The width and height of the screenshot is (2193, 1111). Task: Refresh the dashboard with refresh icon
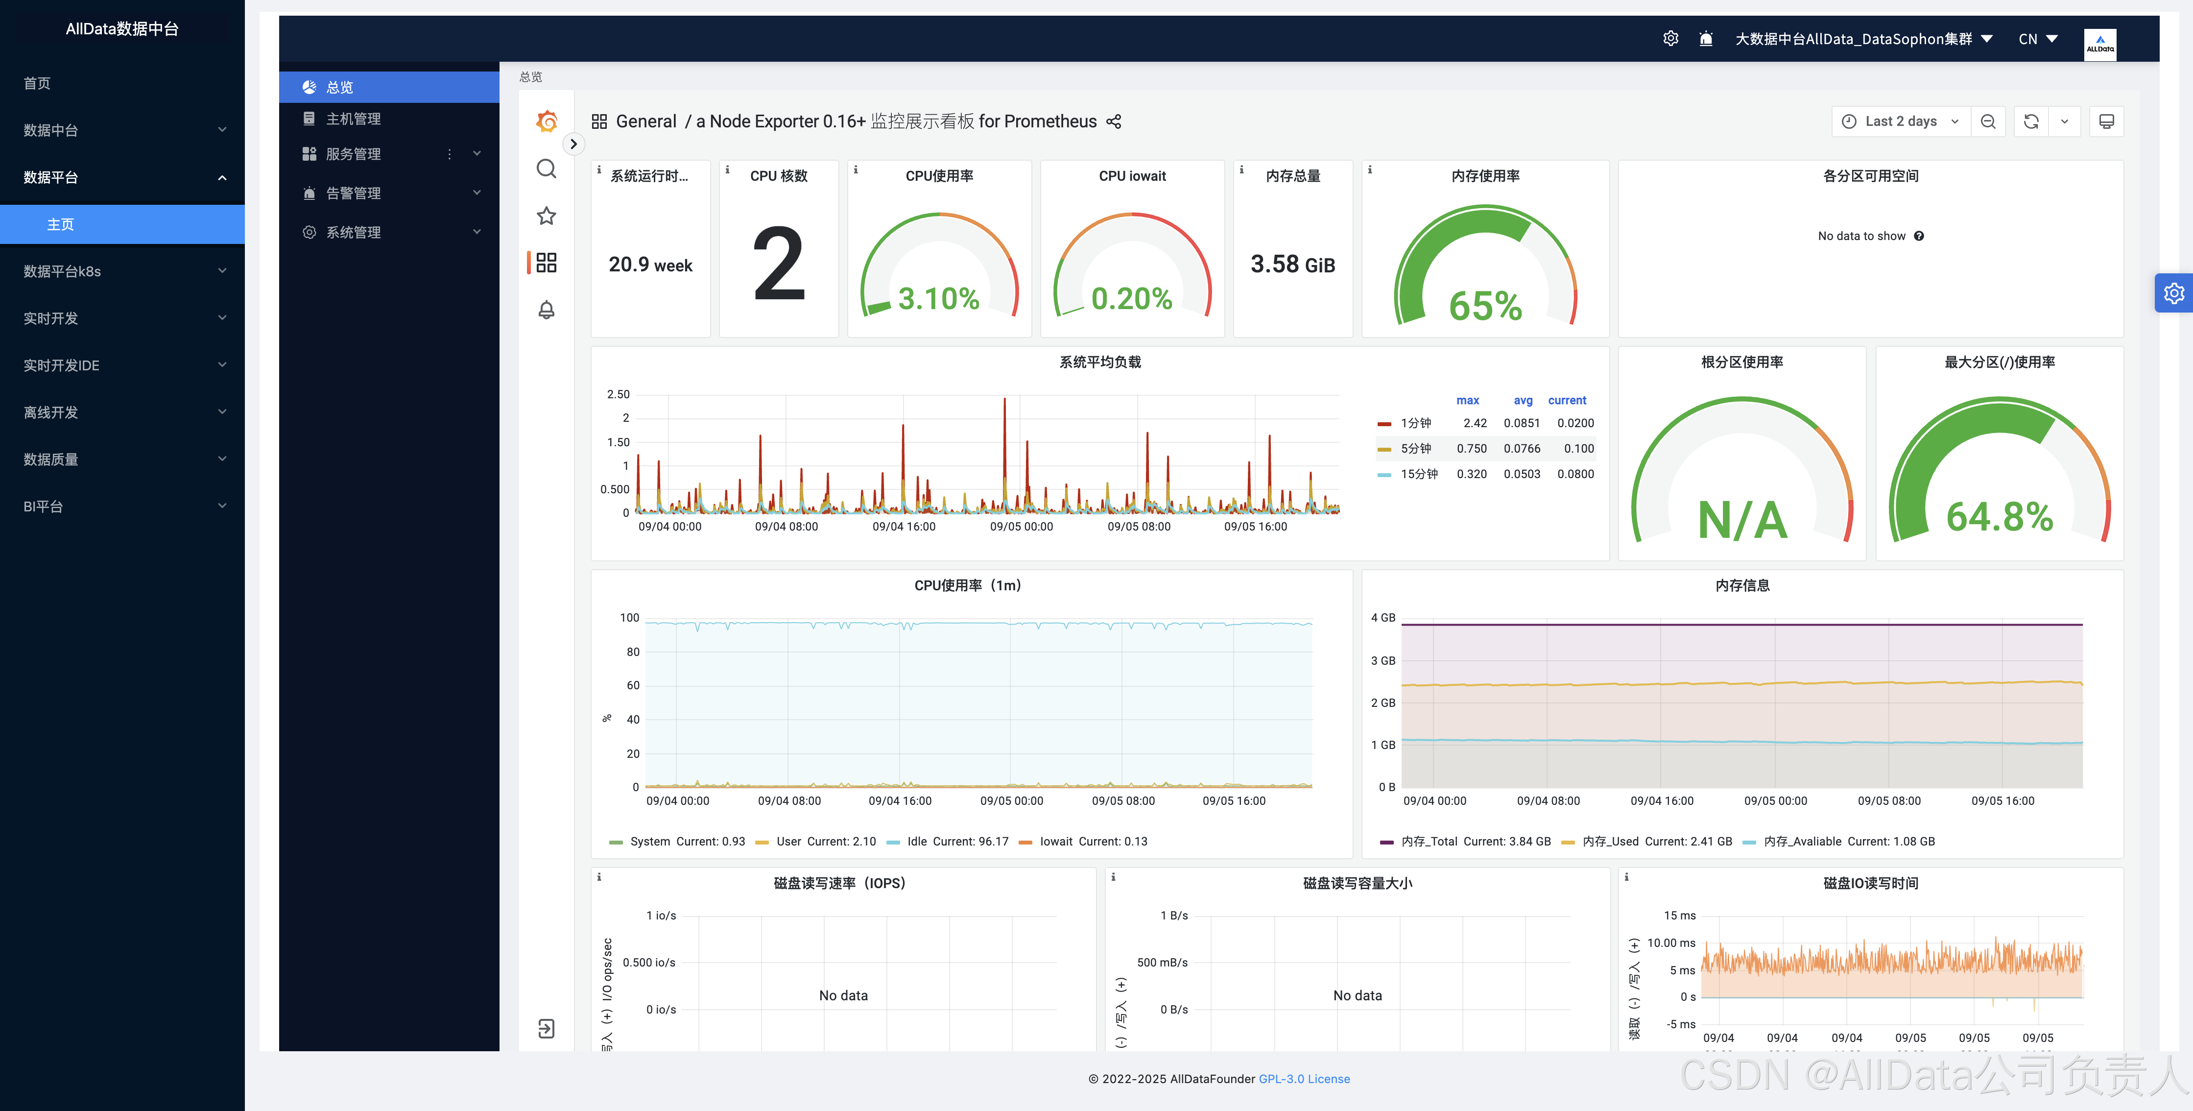click(x=2031, y=122)
